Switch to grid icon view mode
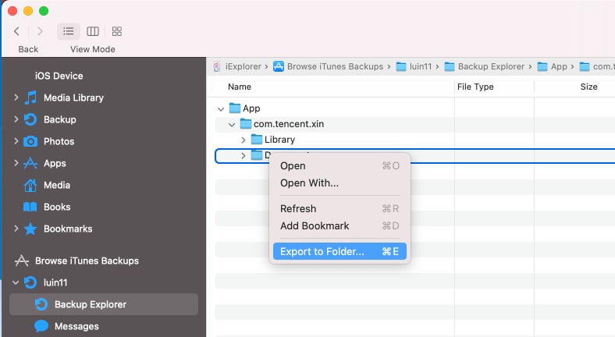The height and width of the screenshot is (337, 615). pyautogui.click(x=117, y=31)
